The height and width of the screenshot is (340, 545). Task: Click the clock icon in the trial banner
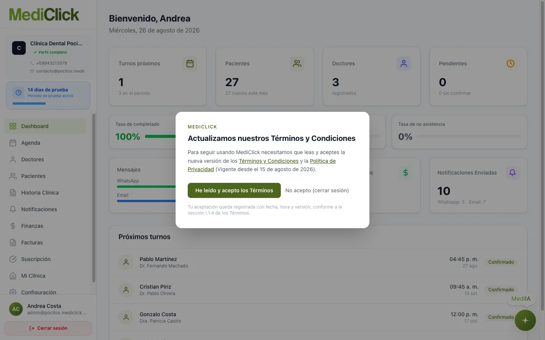pos(19,93)
